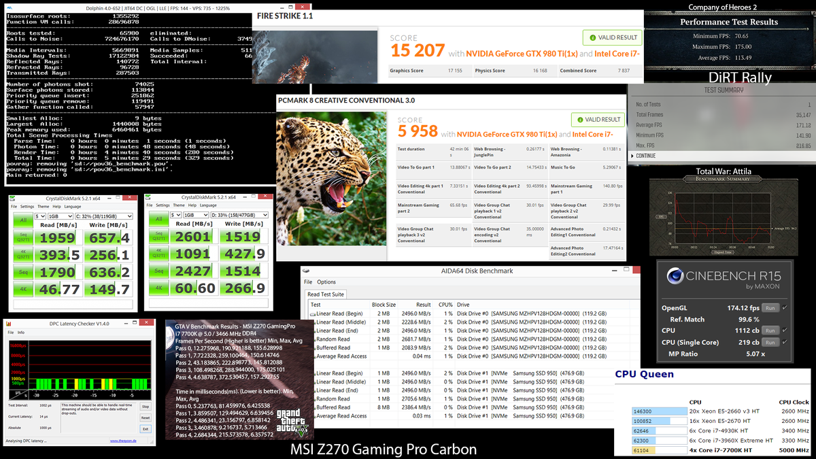Viewport: 816px width, 459px height.
Task: Click the All button in D: drive CrystalDiskMark
Action: point(158,218)
